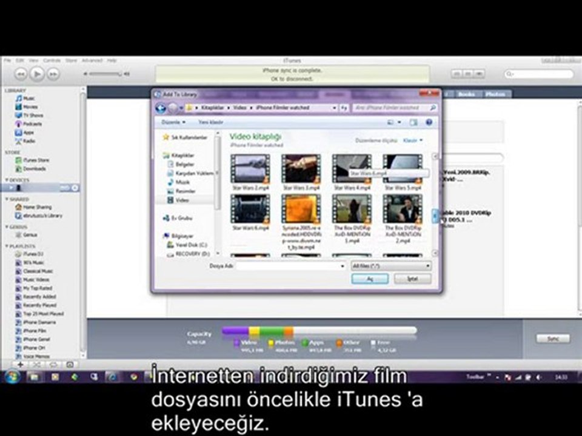
Task: Open the Classical Music playlist
Action: click(x=34, y=271)
